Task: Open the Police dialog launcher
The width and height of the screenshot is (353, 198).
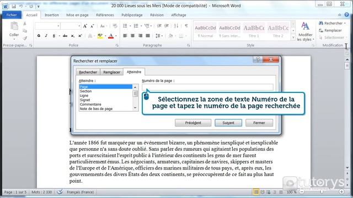Action: (117, 45)
